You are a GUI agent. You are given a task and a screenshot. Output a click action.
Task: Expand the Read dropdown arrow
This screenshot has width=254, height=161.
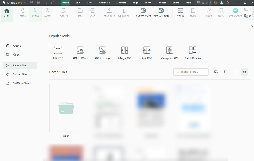pos(209,19)
